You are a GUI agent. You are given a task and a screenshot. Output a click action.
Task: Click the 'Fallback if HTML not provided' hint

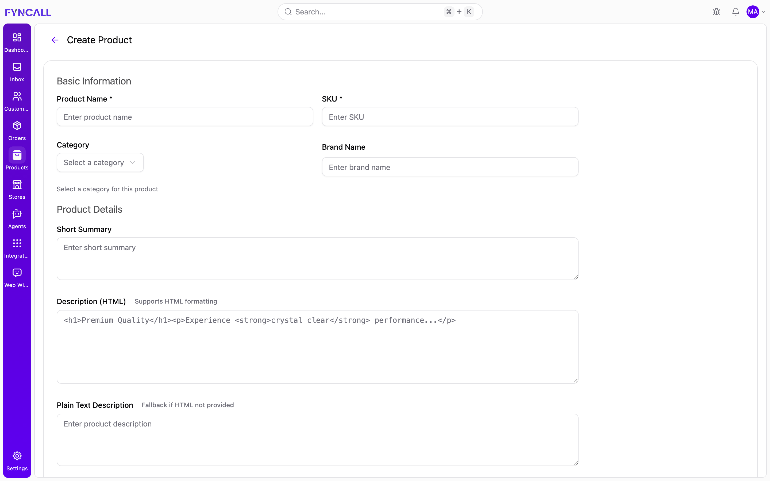pos(188,405)
